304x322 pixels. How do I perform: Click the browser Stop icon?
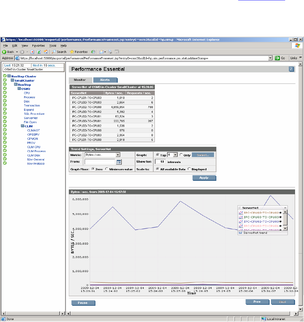32,52
